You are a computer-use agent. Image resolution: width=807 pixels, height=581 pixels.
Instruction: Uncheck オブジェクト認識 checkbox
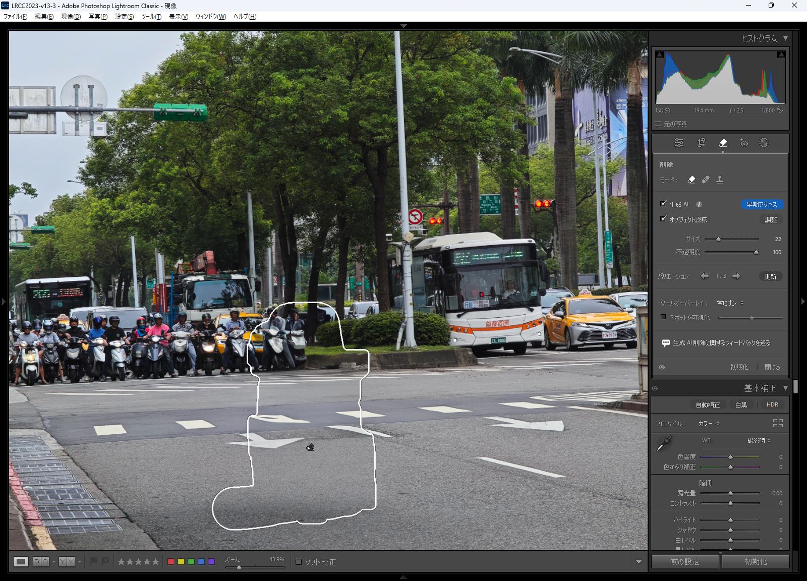663,219
